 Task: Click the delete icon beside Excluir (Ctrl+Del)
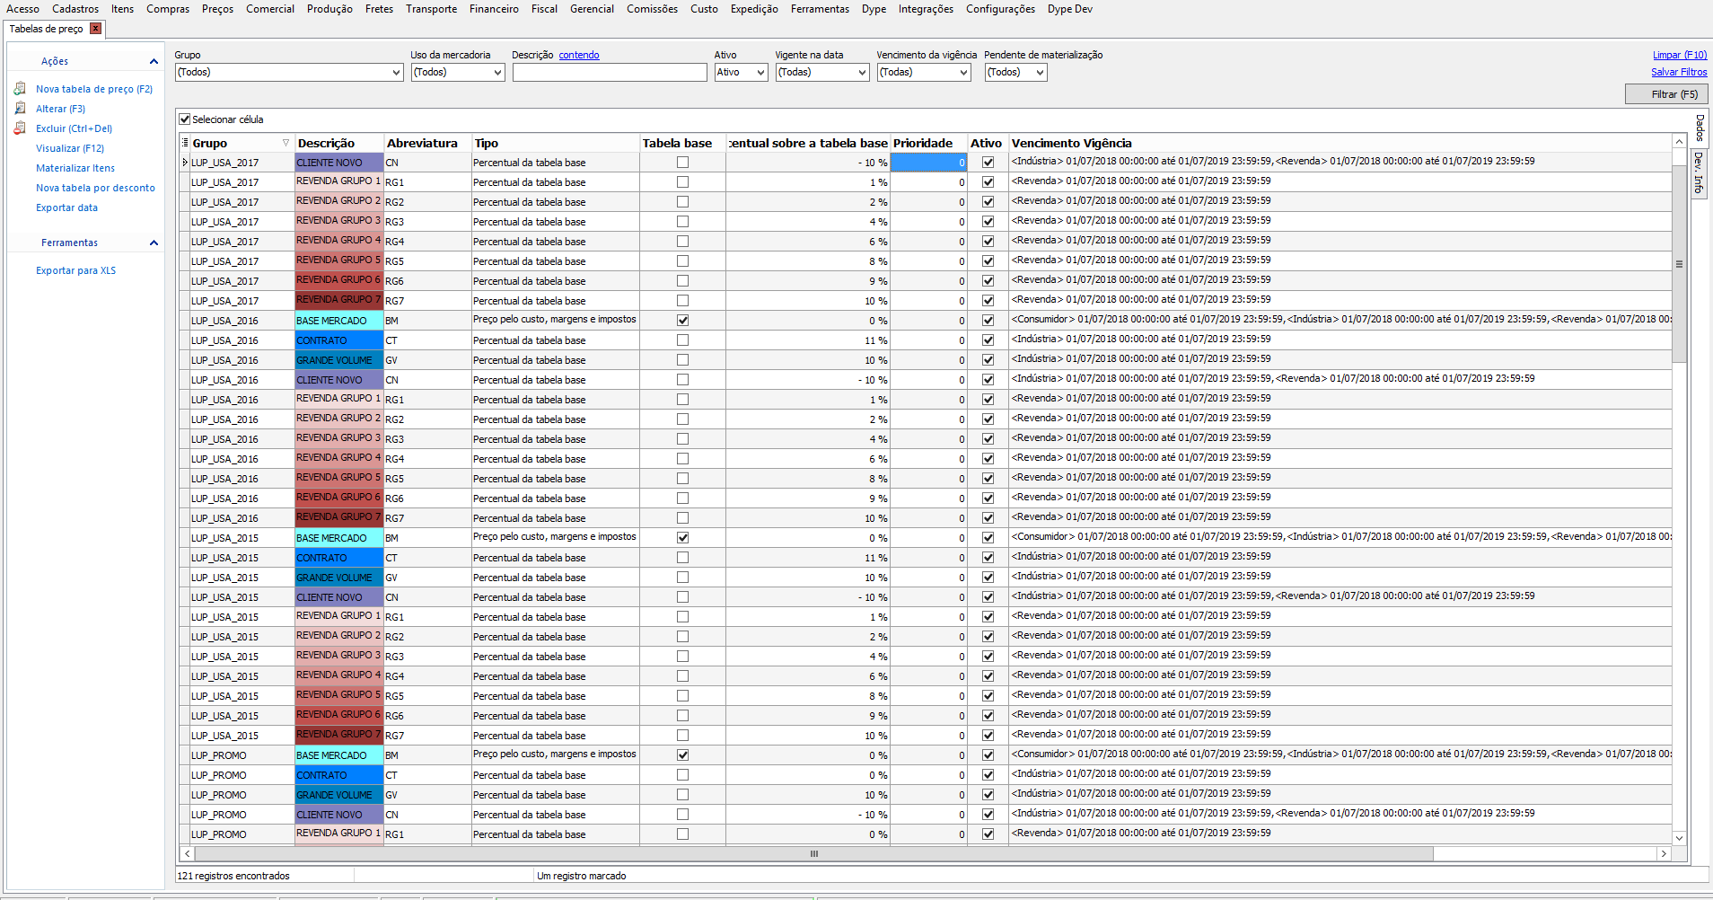[x=20, y=128]
